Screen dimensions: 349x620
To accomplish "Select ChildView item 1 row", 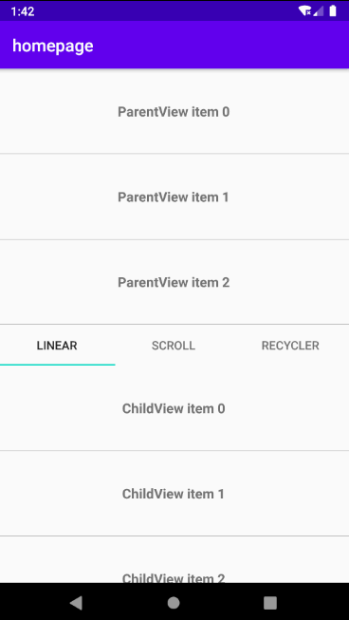I will (174, 494).
